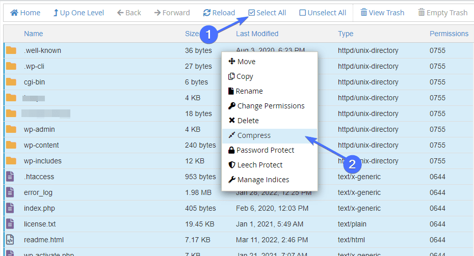Click Empty Trash button

[443, 13]
